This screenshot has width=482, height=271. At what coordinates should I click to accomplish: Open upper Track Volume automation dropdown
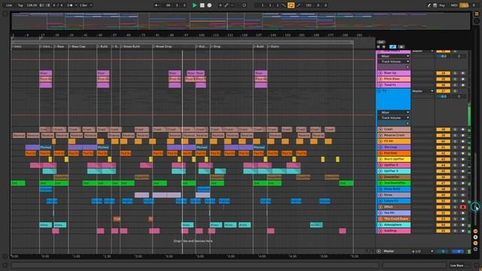[394, 62]
